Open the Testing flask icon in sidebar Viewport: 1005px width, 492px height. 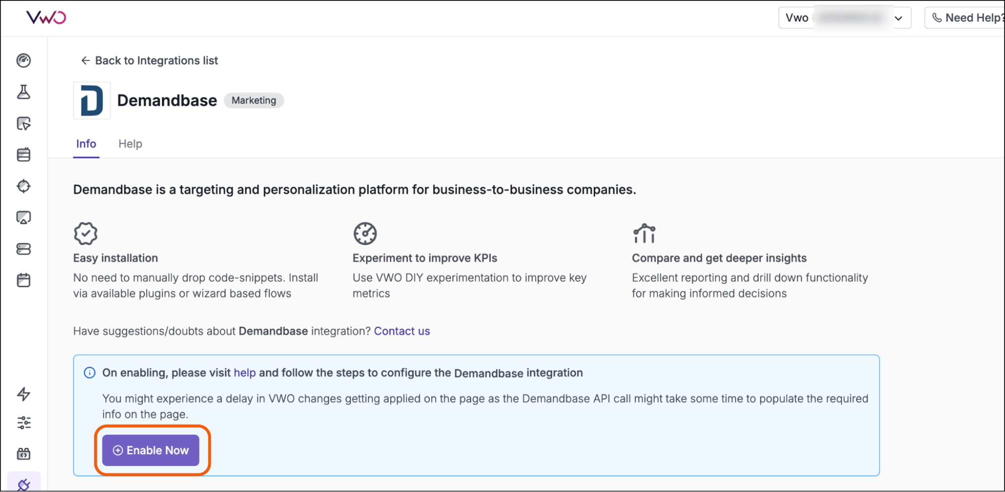tap(24, 92)
